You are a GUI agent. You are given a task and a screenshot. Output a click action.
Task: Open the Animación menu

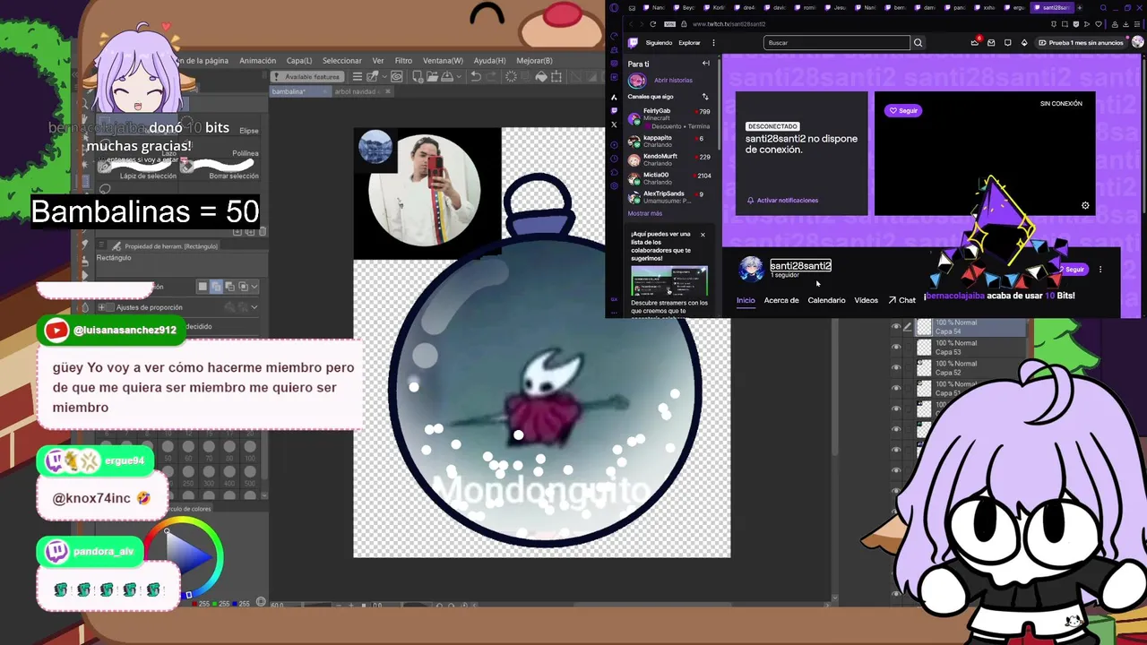tap(257, 61)
